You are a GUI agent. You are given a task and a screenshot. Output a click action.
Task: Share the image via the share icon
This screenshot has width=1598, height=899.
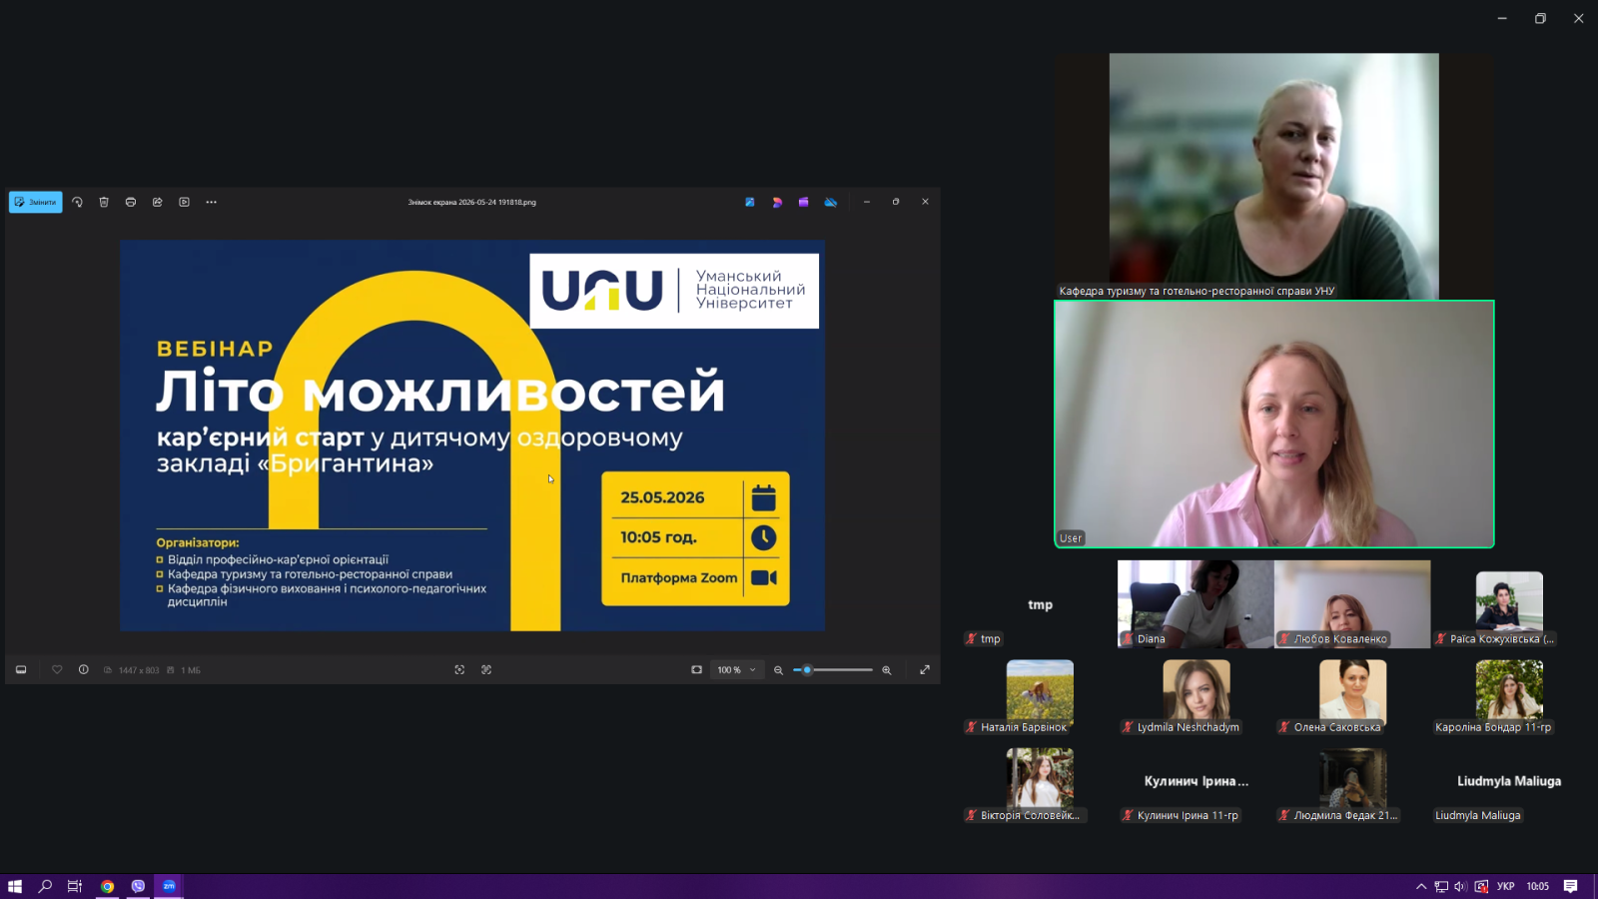click(x=158, y=202)
